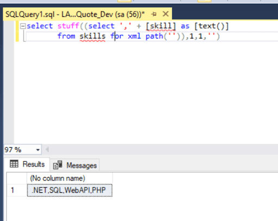Screen dimensions: 278x221
Task: Select the (No column name) column header
Action: click(69, 178)
